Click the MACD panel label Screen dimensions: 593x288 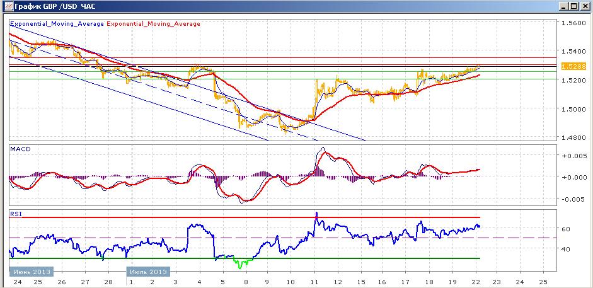(20, 149)
